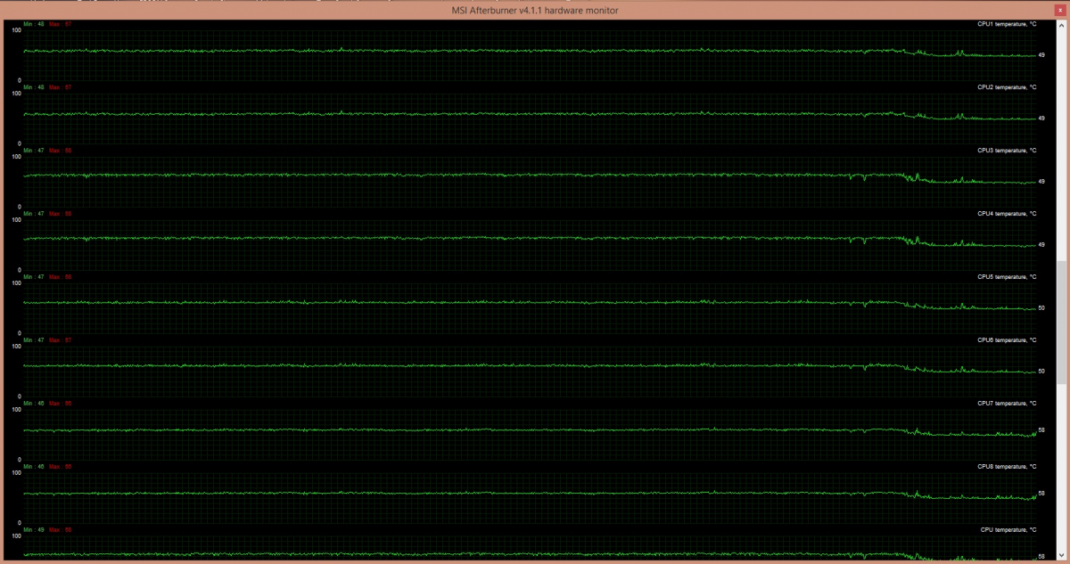The width and height of the screenshot is (1070, 564).
Task: Select the bottom 'CPU temperature' label
Action: coord(1009,530)
